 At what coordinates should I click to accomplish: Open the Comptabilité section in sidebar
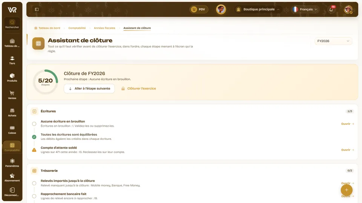click(x=12, y=147)
